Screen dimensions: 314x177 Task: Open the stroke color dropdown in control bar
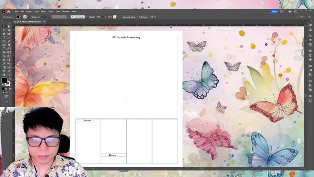click(28, 17)
